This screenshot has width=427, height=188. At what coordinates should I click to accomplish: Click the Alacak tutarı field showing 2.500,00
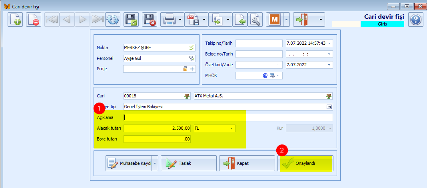157,129
